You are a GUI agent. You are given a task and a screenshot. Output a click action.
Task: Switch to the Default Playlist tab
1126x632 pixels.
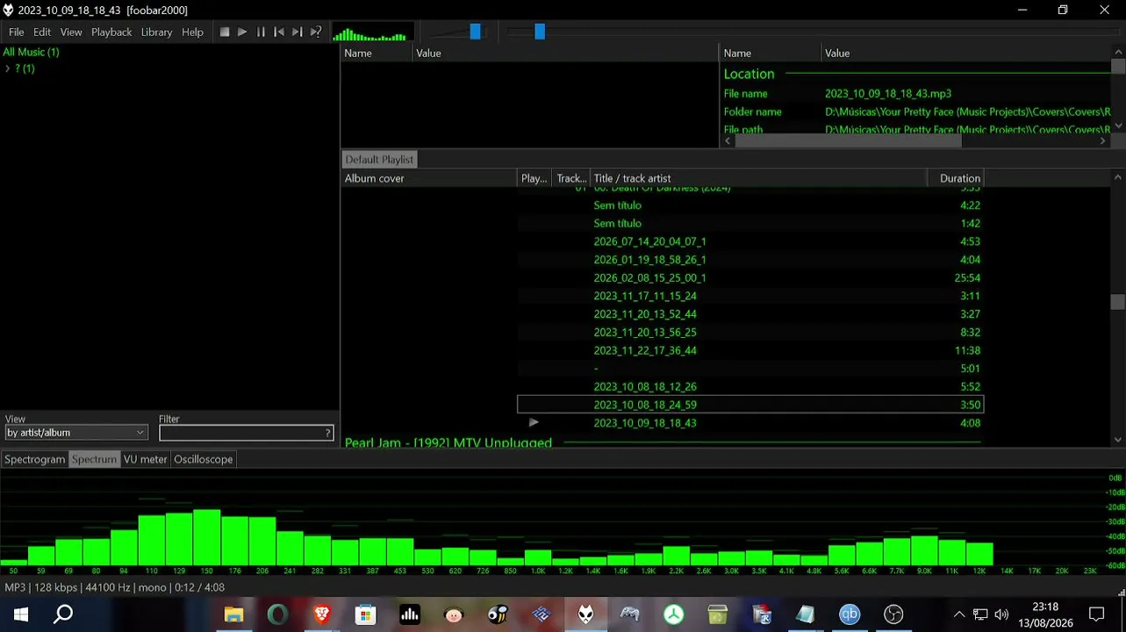pos(379,160)
